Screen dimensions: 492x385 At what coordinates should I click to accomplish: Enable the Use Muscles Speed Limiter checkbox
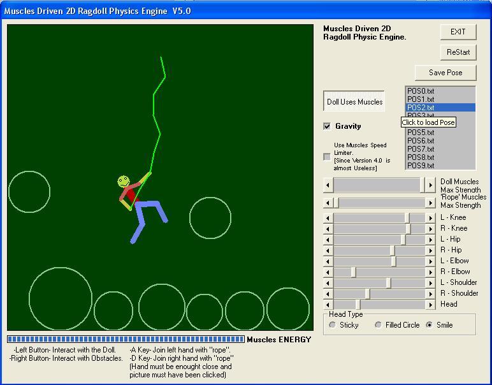click(x=328, y=157)
